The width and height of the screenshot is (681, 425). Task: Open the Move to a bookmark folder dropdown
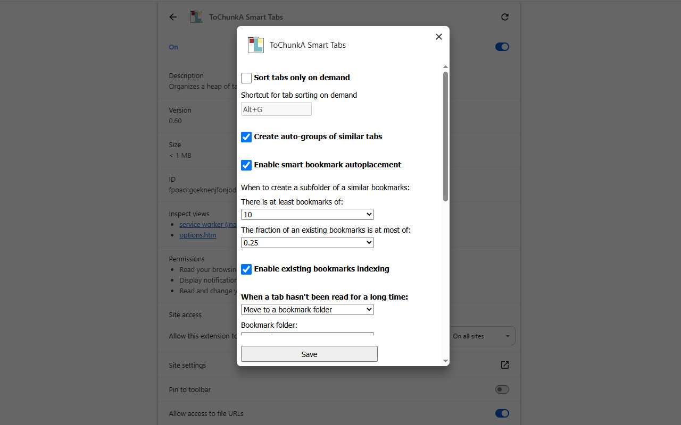[307, 309]
